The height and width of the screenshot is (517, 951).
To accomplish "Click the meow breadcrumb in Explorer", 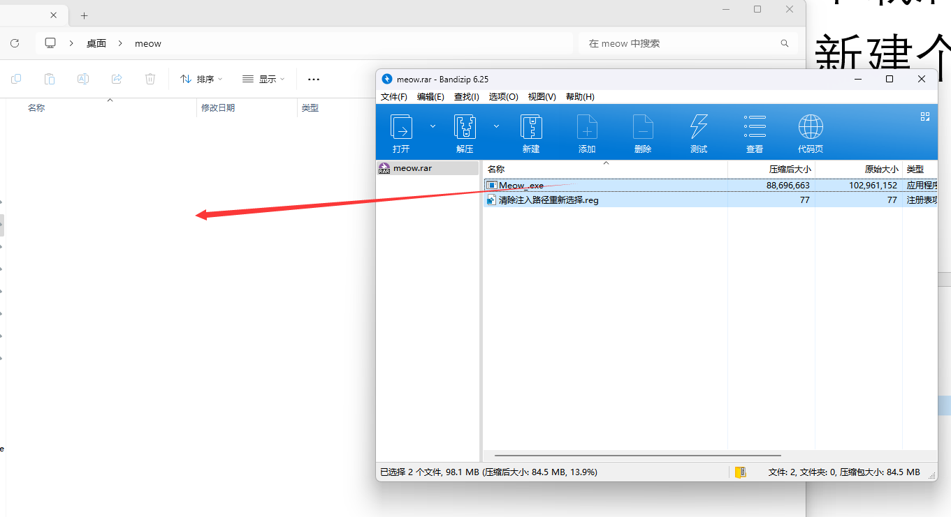I will pos(148,43).
